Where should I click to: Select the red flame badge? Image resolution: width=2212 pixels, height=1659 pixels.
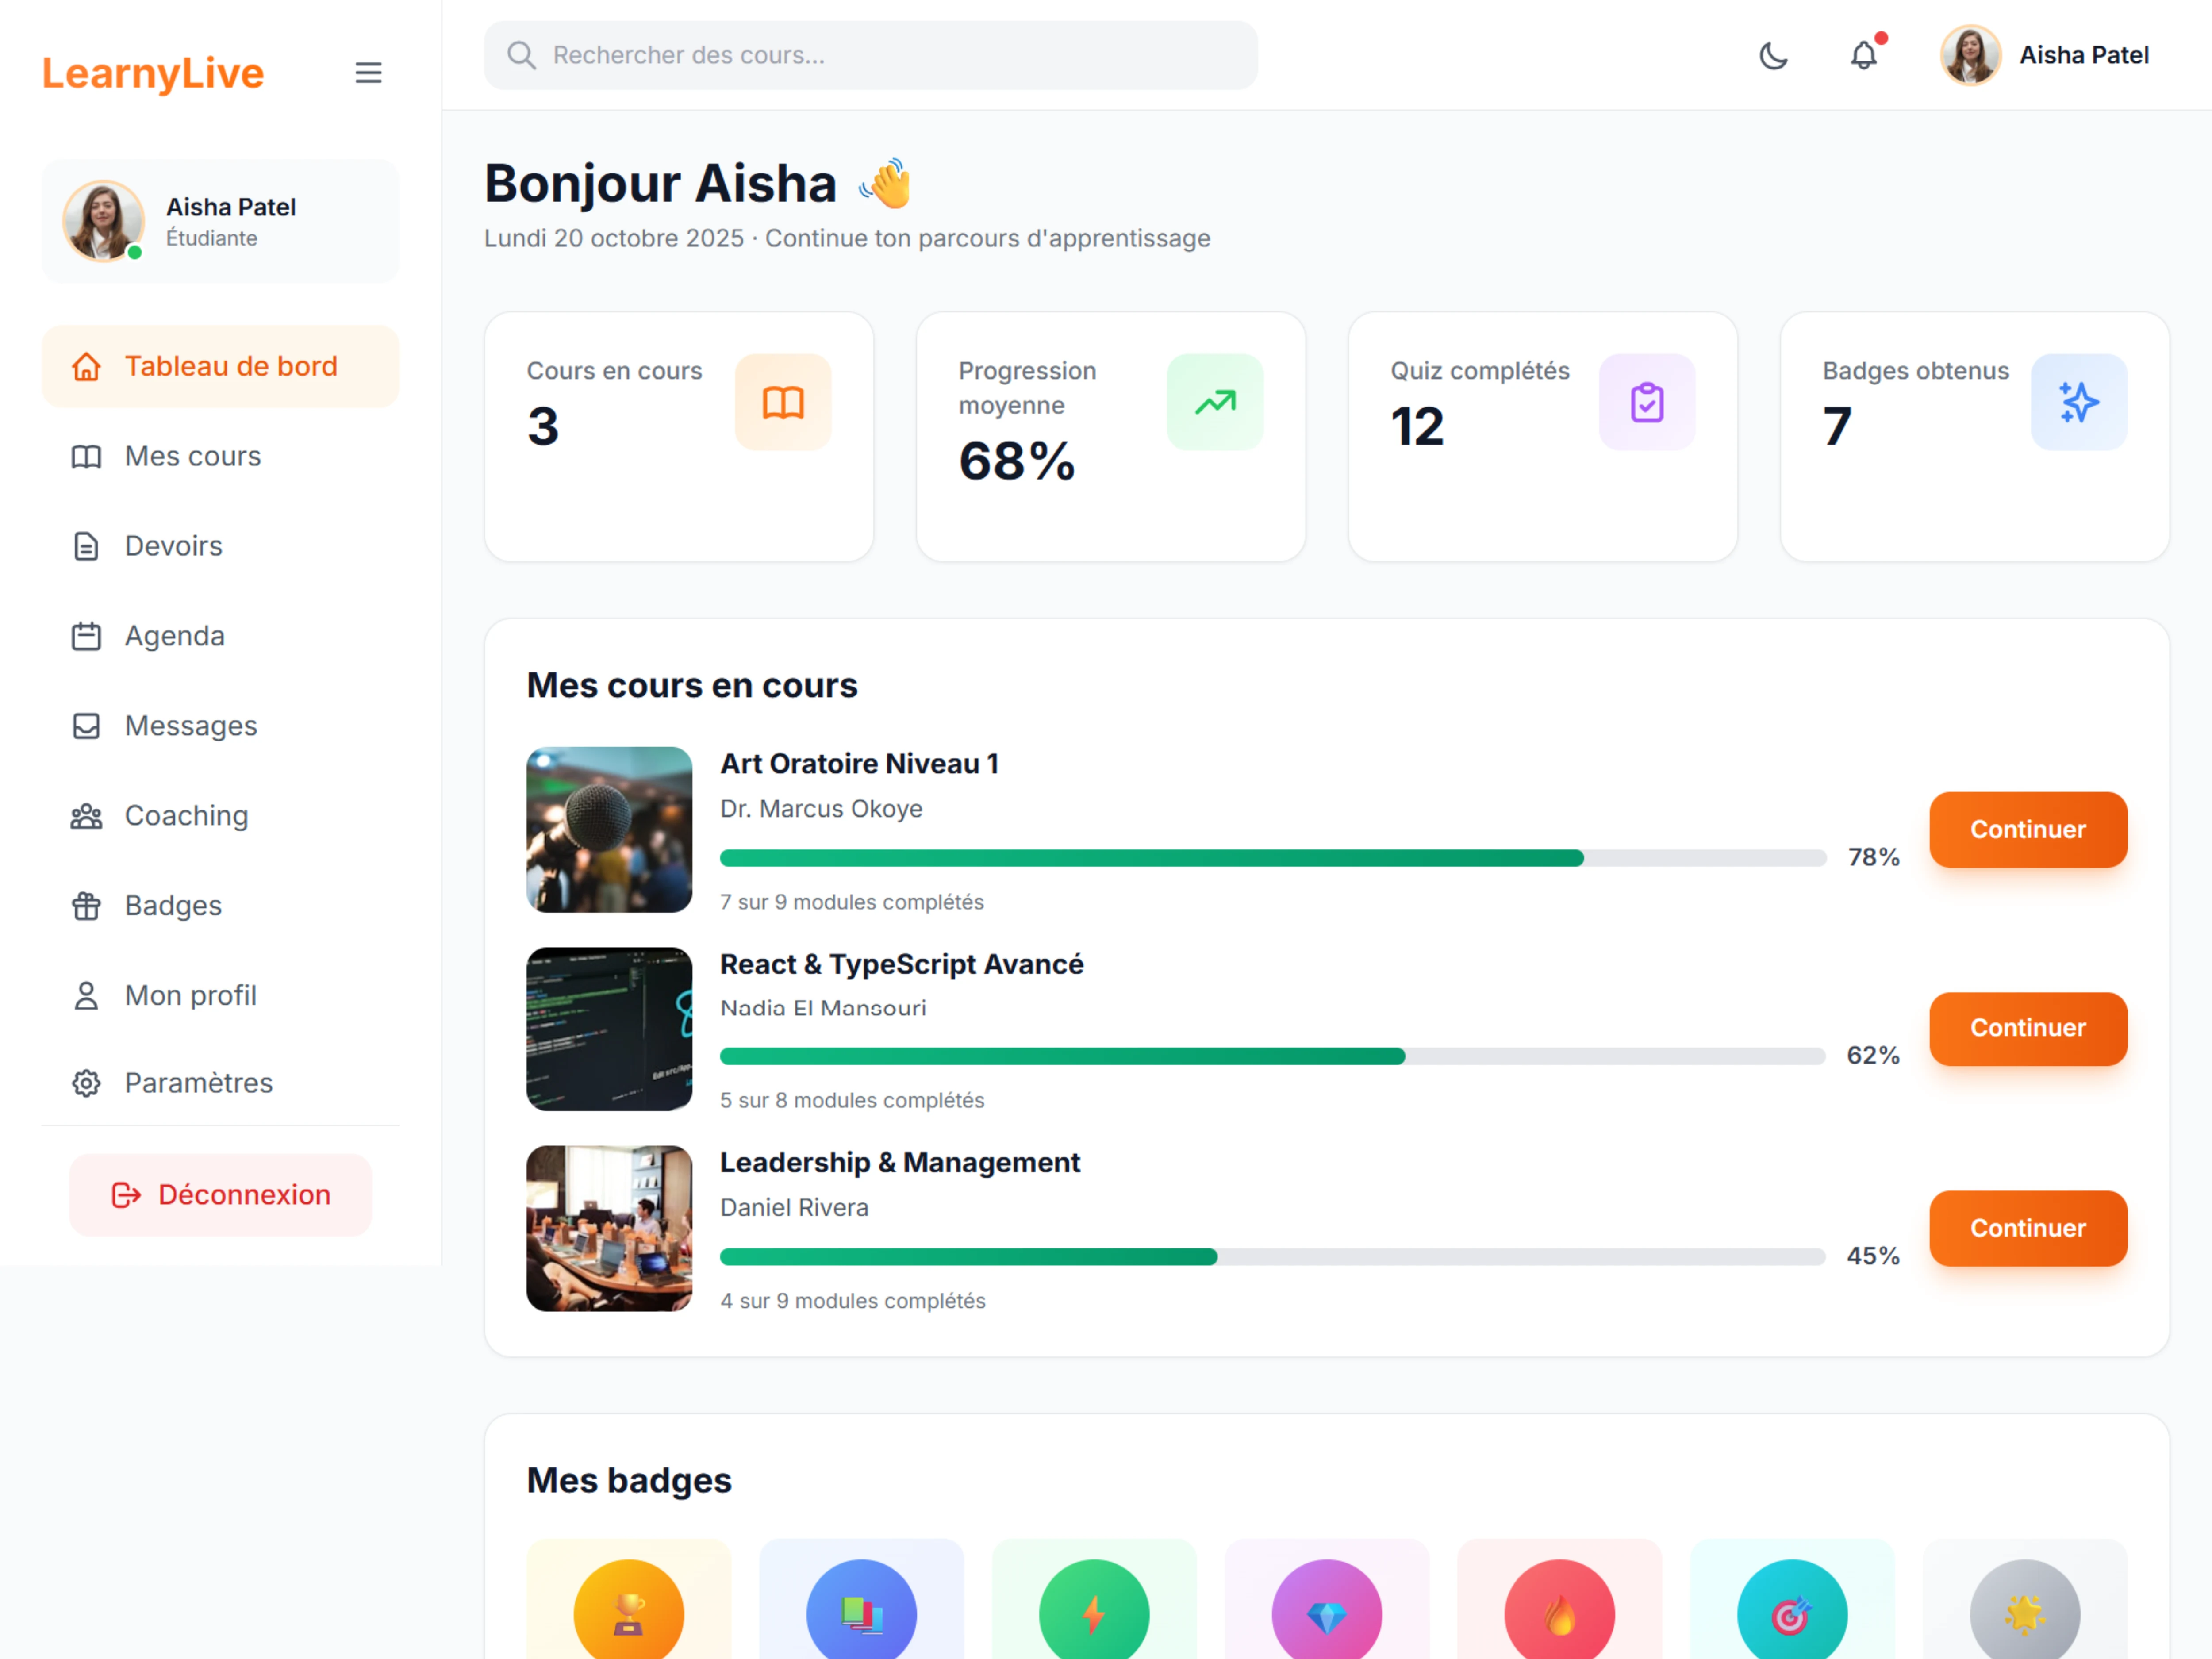coord(1559,1612)
